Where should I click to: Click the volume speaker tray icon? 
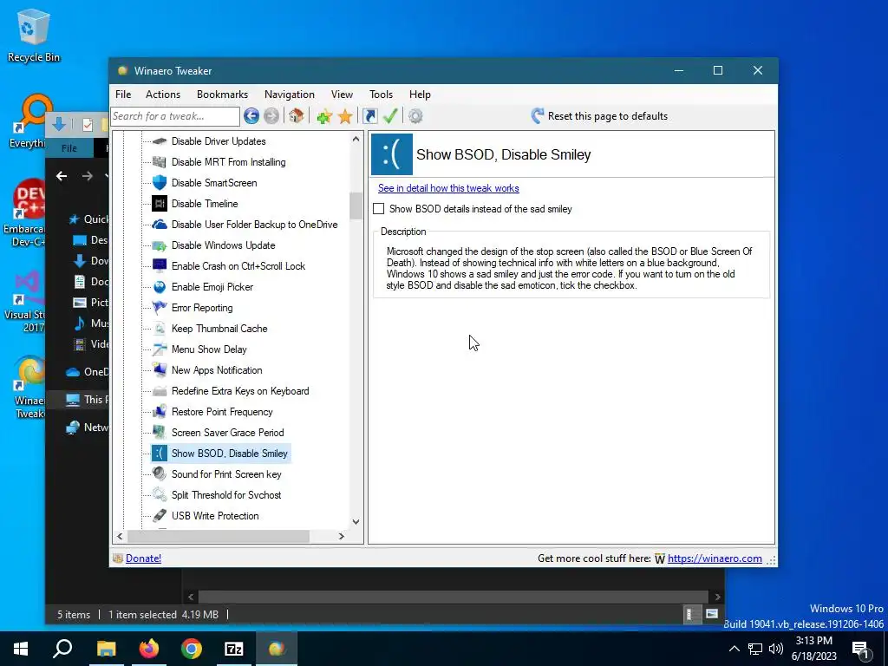click(776, 649)
